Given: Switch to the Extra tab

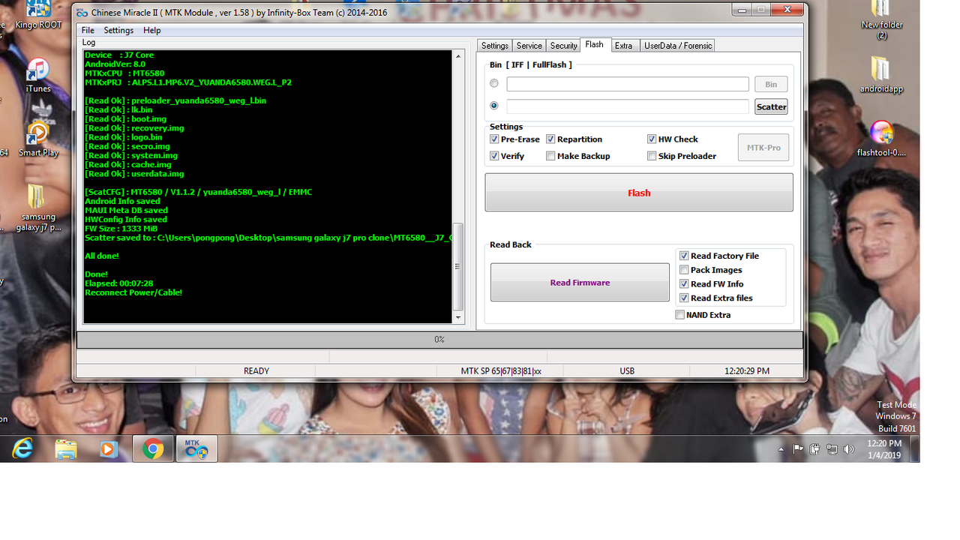Looking at the screenshot, I should [624, 46].
